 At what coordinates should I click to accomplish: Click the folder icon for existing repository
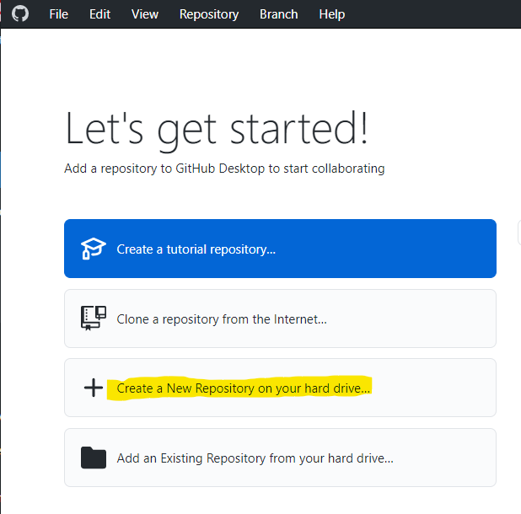(94, 458)
